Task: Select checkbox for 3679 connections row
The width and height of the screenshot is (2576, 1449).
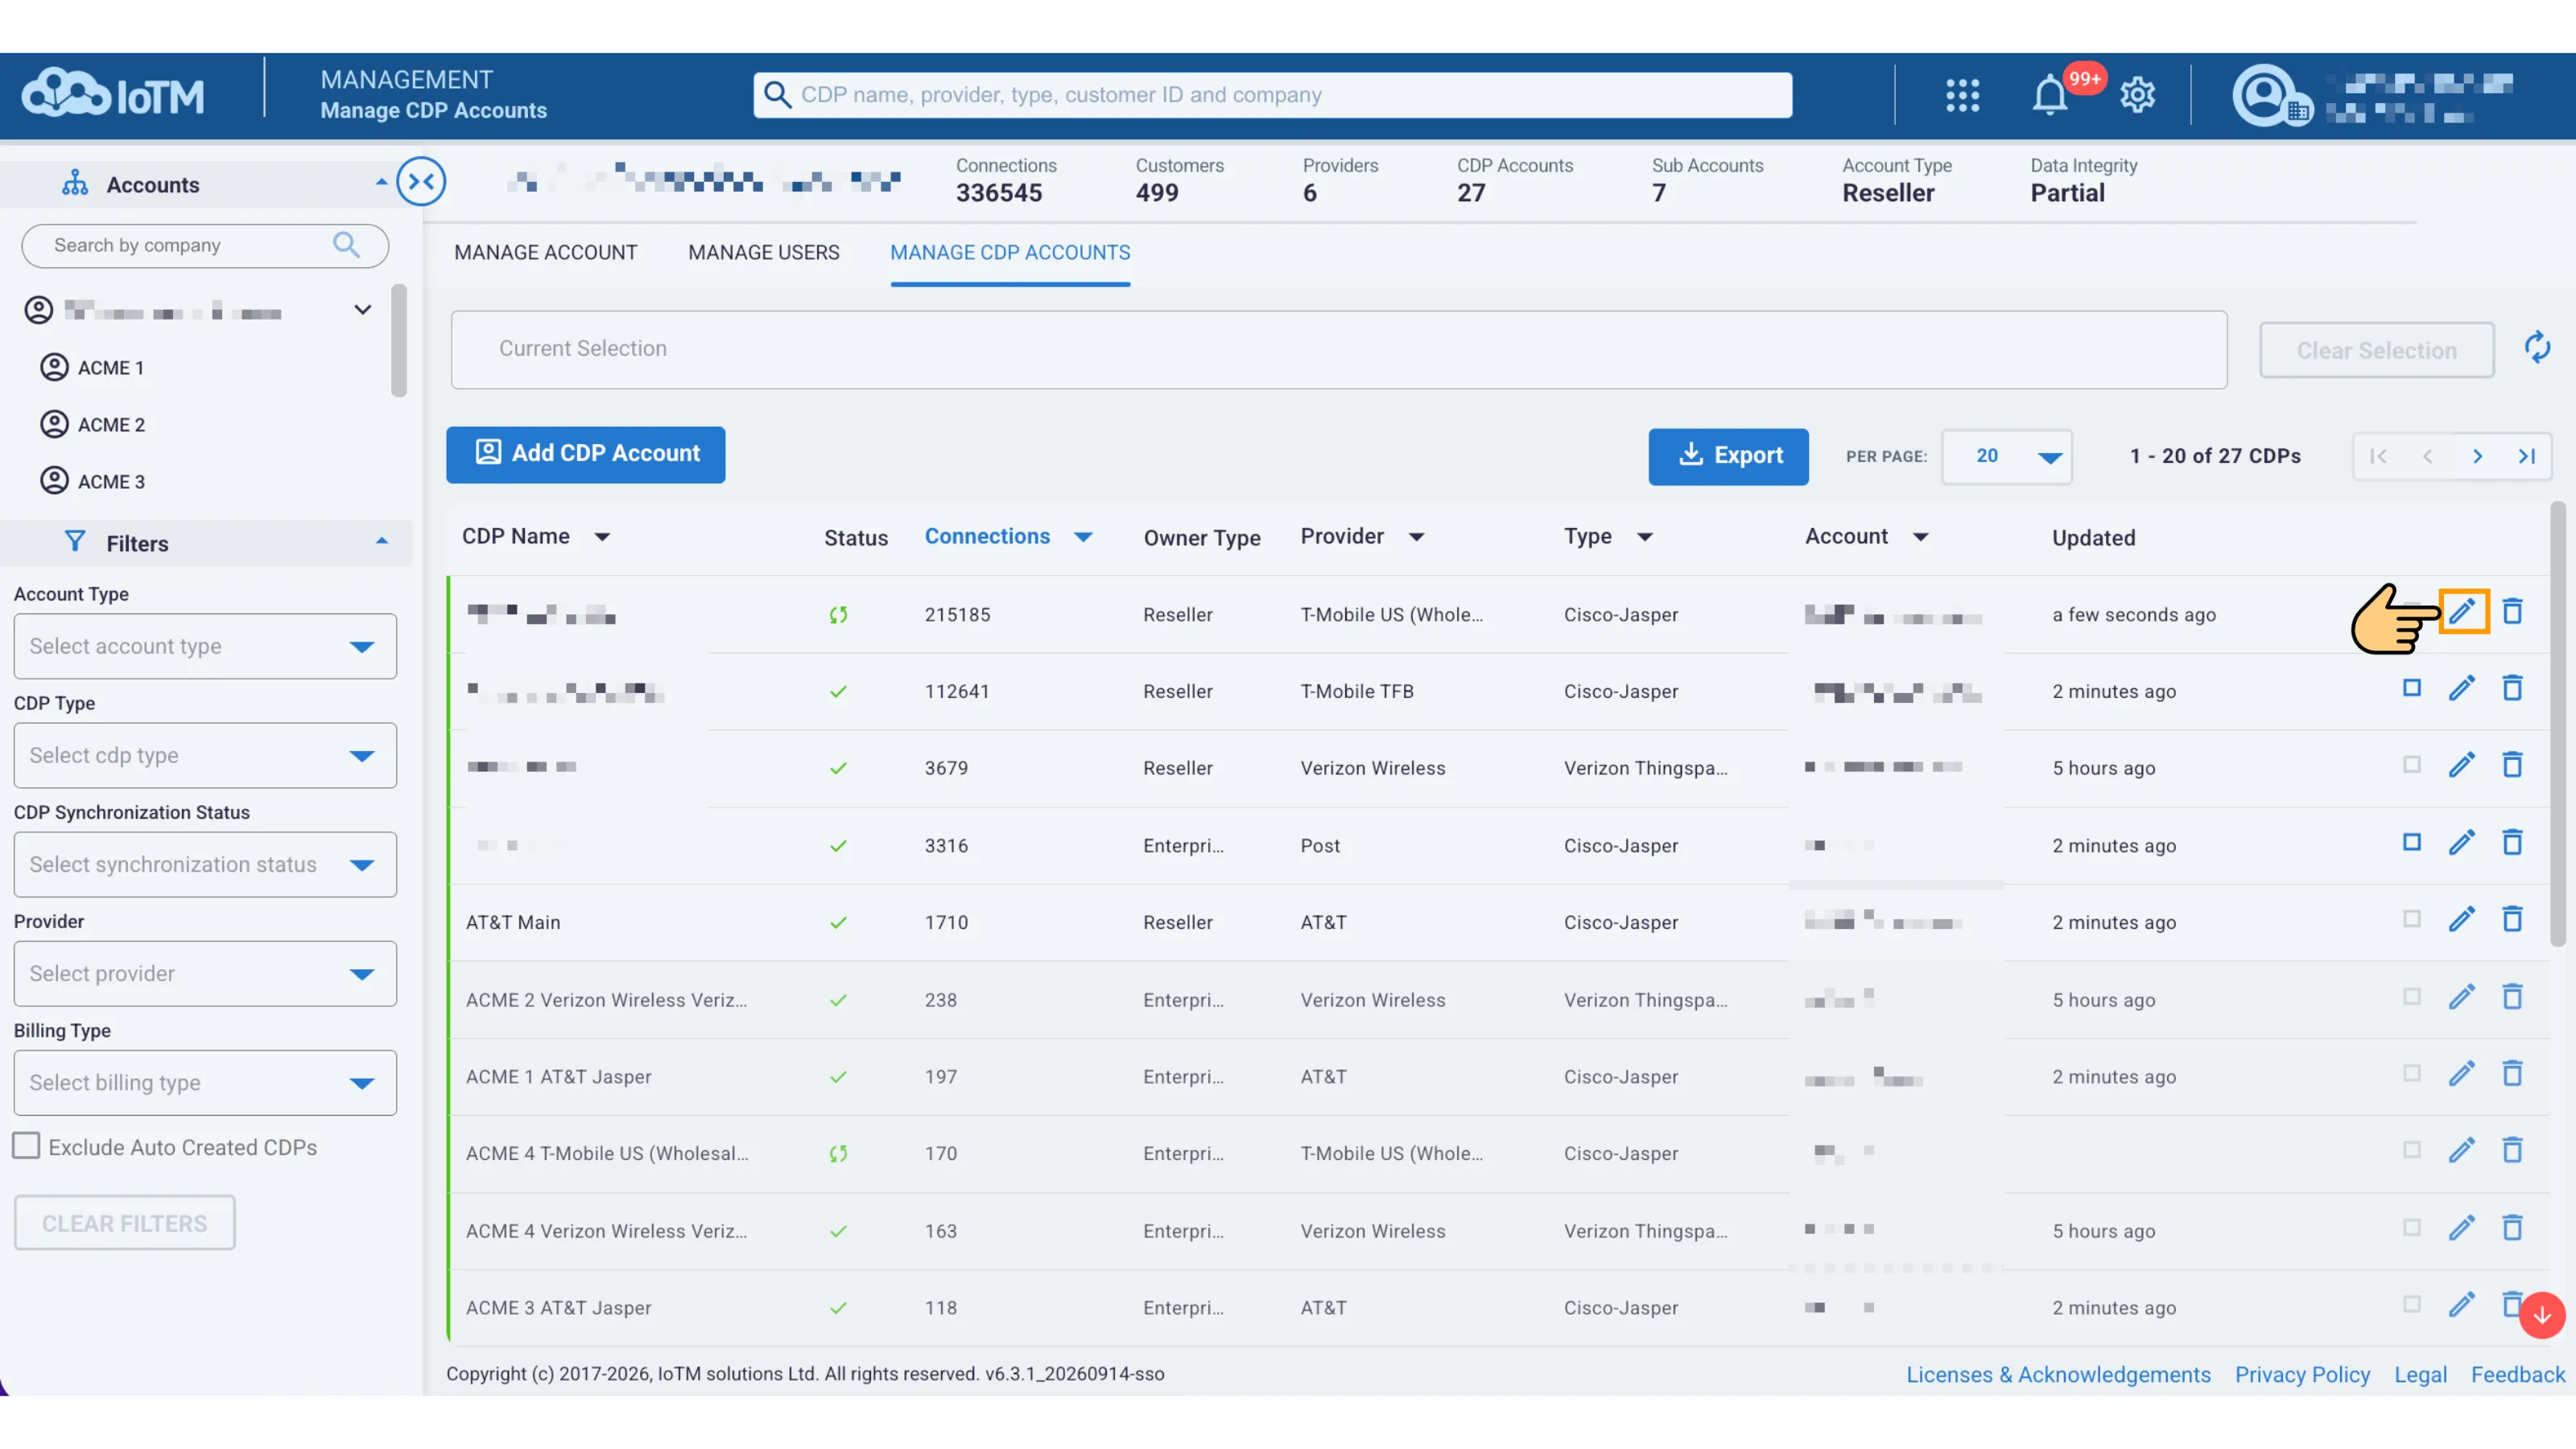Action: click(2411, 765)
